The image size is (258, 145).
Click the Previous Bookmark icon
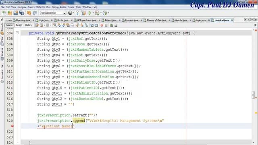click(x=77, y=25)
